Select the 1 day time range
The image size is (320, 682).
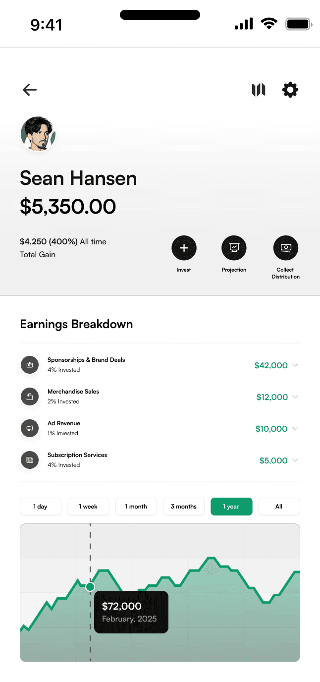click(x=41, y=507)
